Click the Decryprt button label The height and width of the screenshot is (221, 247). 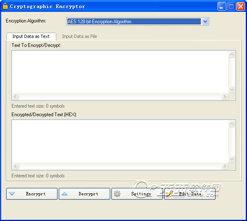pos(88,194)
